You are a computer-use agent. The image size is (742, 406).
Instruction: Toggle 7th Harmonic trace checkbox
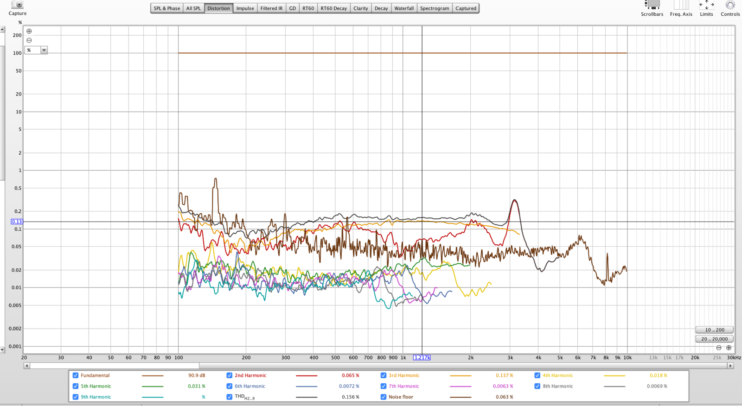click(384, 386)
